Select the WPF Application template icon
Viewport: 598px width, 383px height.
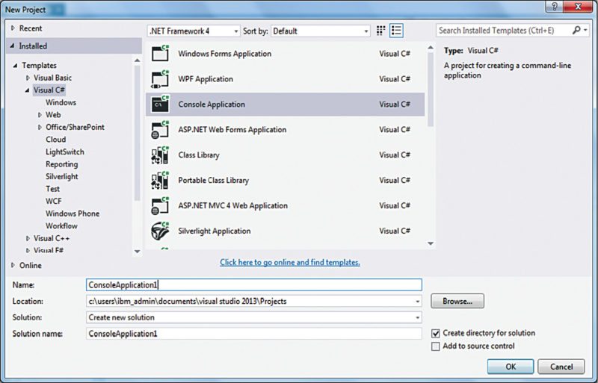click(160, 79)
